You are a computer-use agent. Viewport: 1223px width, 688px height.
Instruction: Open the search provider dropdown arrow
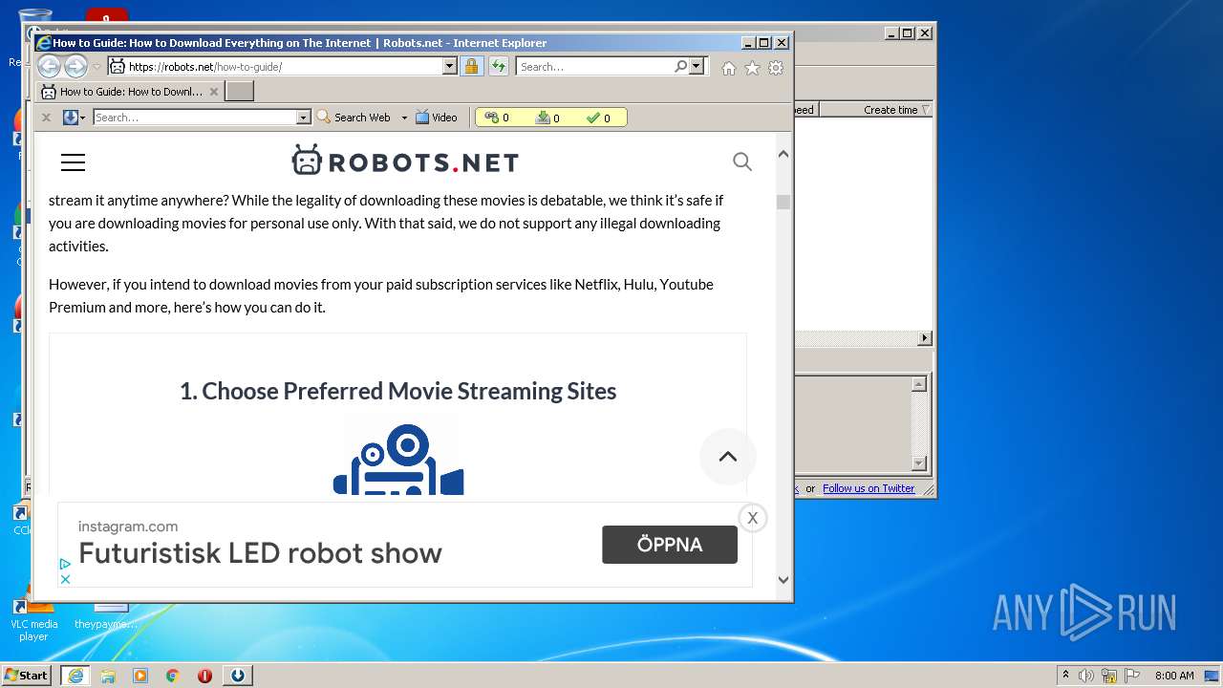point(697,67)
